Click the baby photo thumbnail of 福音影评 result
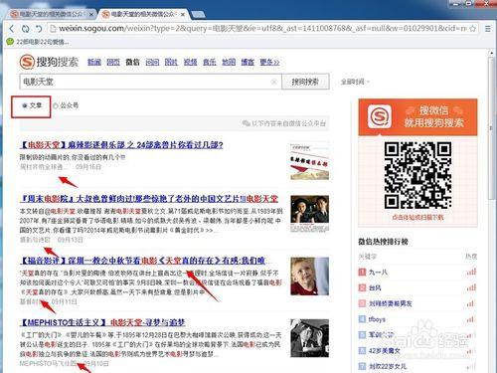The height and width of the screenshot is (373, 497). pos(309,277)
